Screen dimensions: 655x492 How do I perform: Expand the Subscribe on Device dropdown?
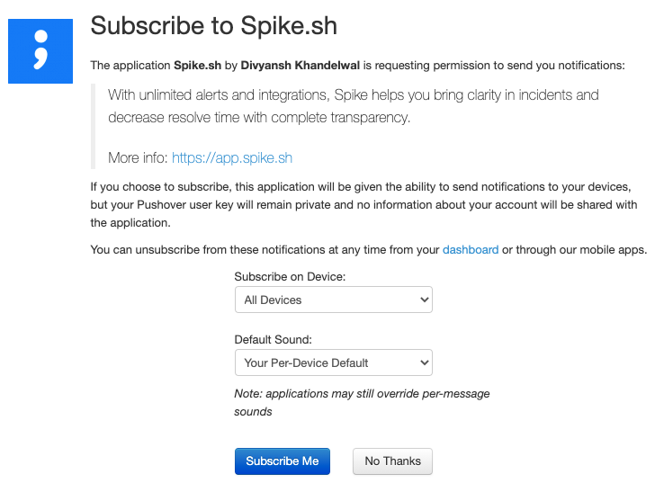click(x=333, y=300)
